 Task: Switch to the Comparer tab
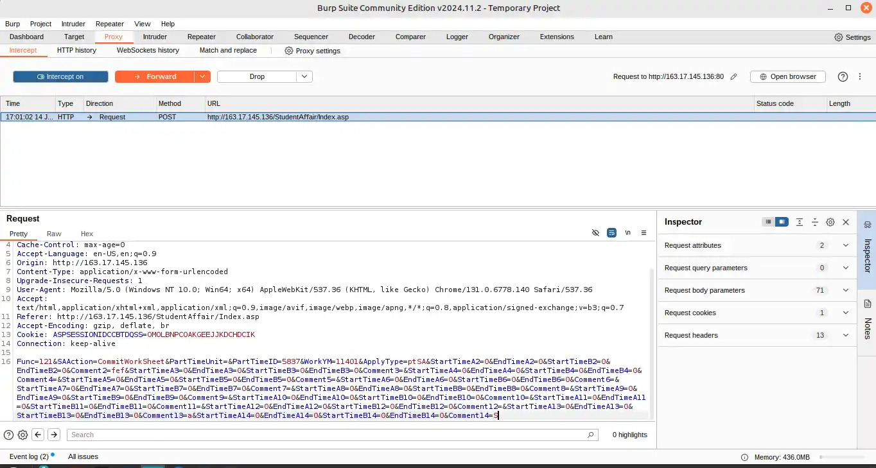point(410,37)
